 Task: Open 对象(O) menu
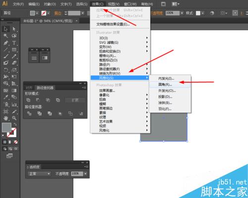pos(50,4)
